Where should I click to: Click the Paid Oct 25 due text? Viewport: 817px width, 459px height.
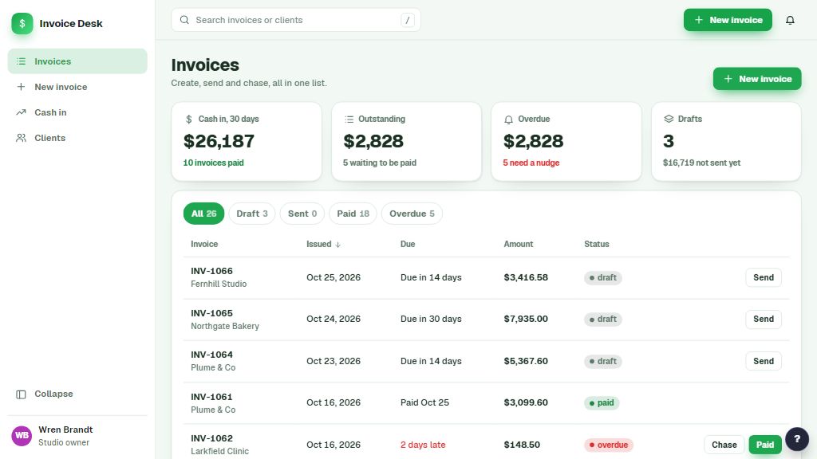tap(424, 402)
